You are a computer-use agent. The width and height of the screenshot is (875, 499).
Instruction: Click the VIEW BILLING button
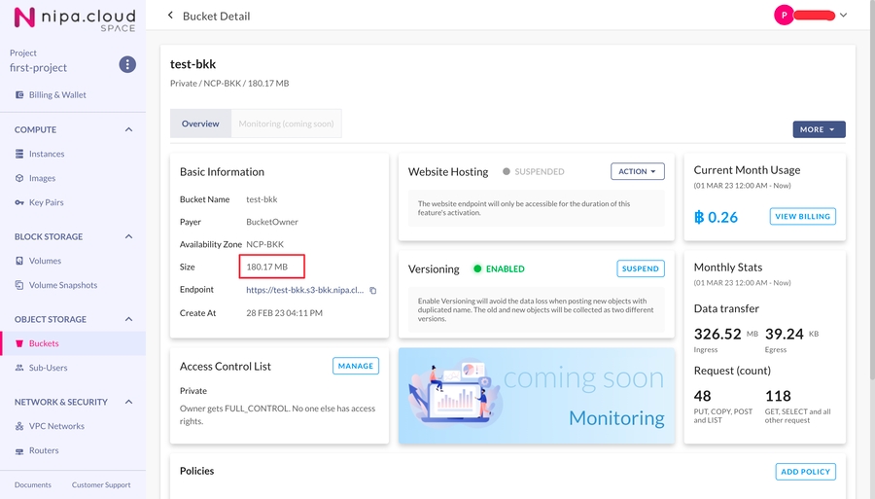802,217
